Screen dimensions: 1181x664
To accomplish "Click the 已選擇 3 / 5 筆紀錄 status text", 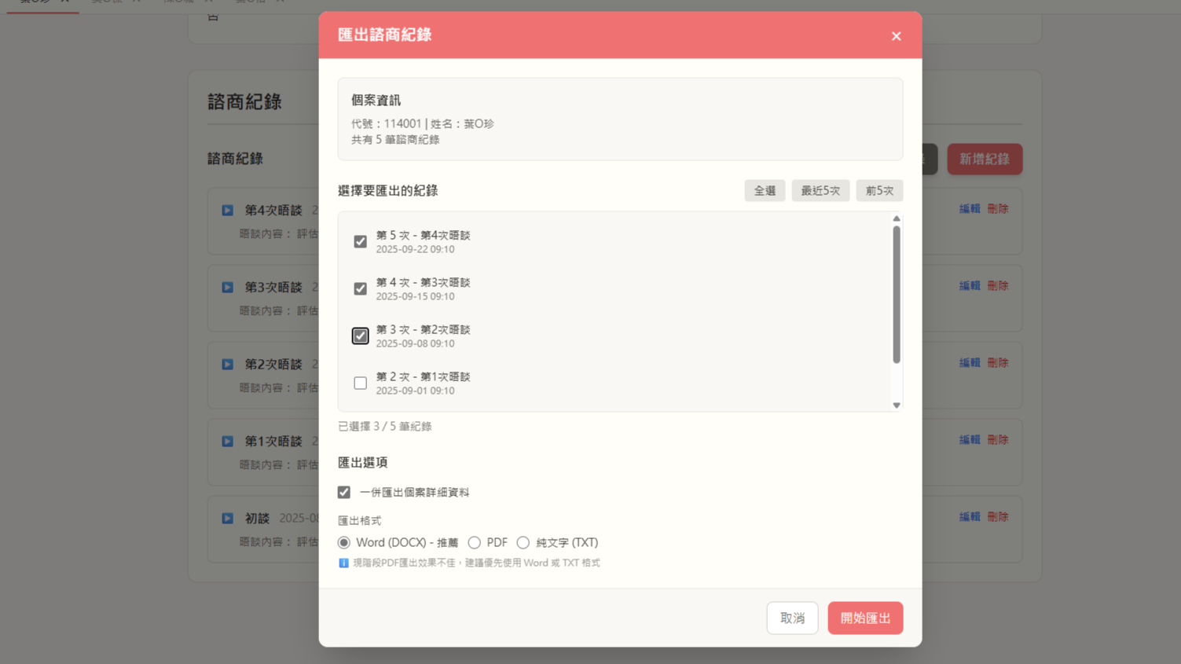I will coord(384,427).
